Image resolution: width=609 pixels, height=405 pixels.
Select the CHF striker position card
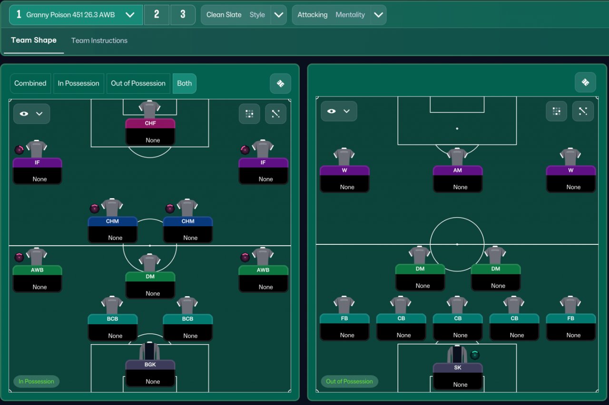pos(150,132)
